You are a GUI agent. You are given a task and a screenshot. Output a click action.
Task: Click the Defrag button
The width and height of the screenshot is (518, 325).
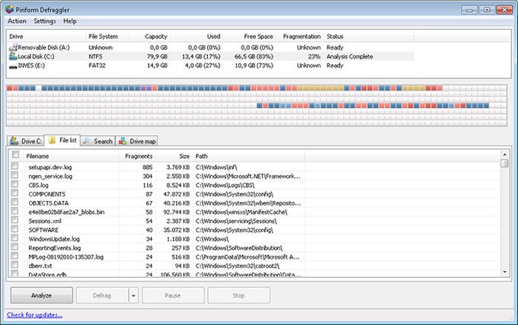[x=102, y=295]
